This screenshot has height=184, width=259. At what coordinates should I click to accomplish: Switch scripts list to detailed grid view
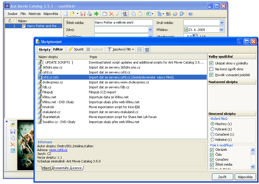tap(147, 50)
